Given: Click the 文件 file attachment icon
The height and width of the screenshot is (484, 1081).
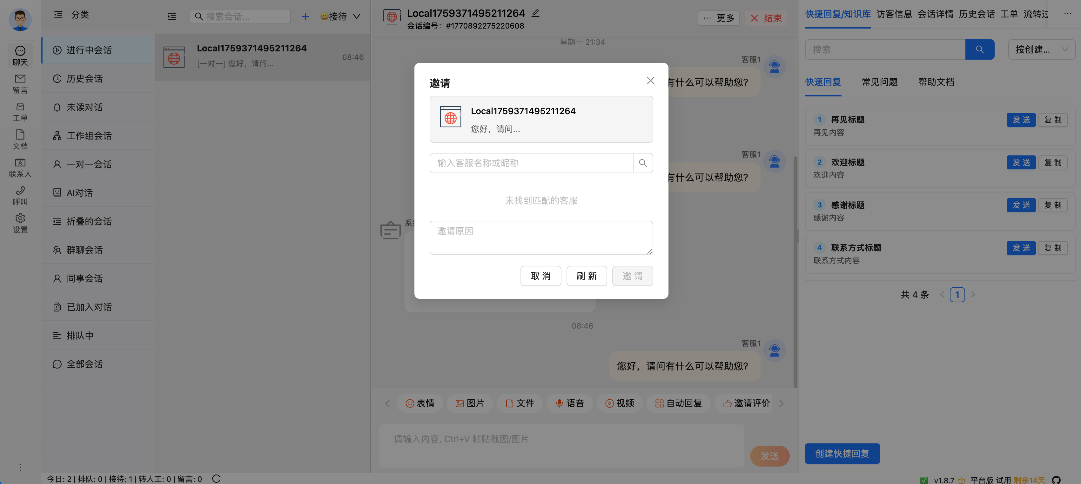Looking at the screenshot, I should (x=519, y=403).
